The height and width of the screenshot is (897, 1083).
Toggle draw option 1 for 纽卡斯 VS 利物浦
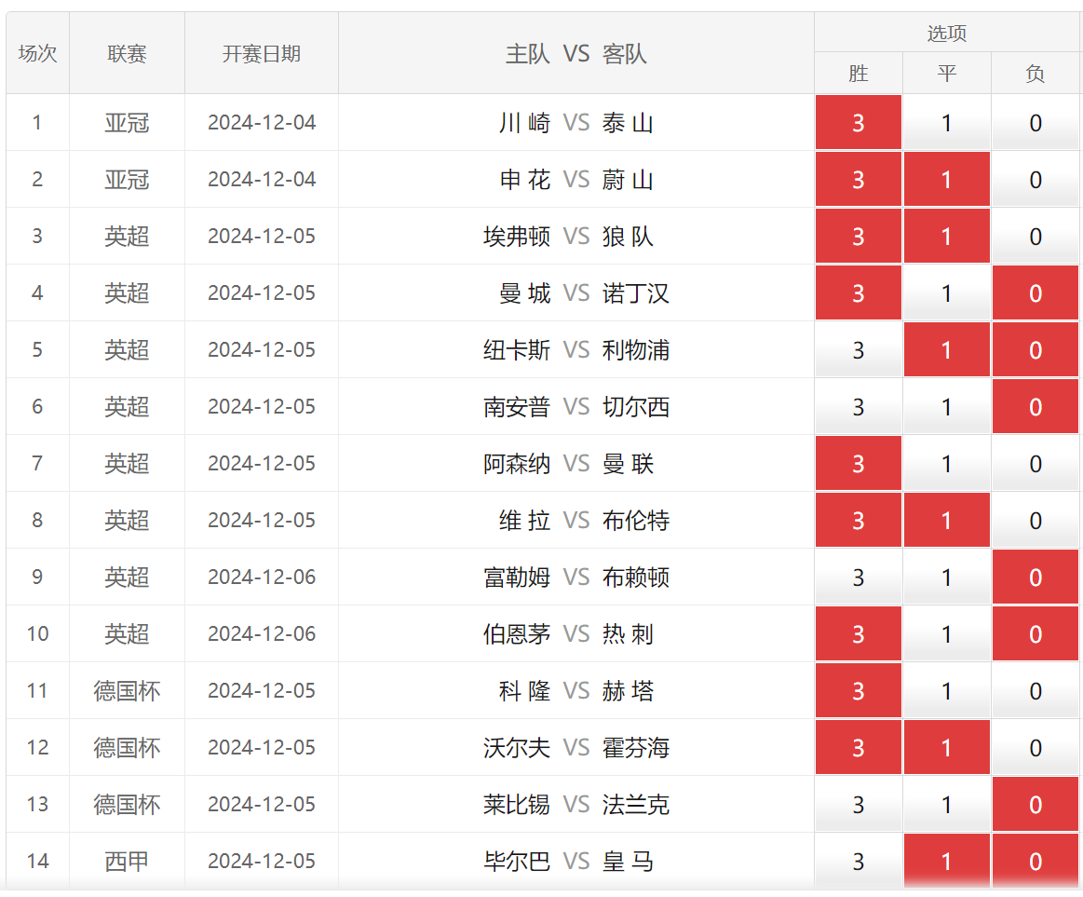946,349
